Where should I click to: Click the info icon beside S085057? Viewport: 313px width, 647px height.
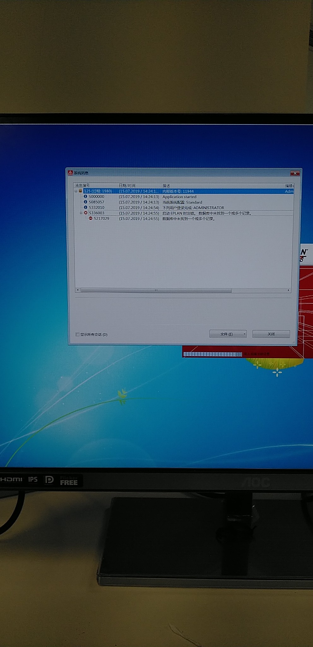coord(85,202)
